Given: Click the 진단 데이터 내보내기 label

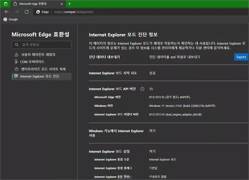Looking at the screenshot, I should (104, 57).
